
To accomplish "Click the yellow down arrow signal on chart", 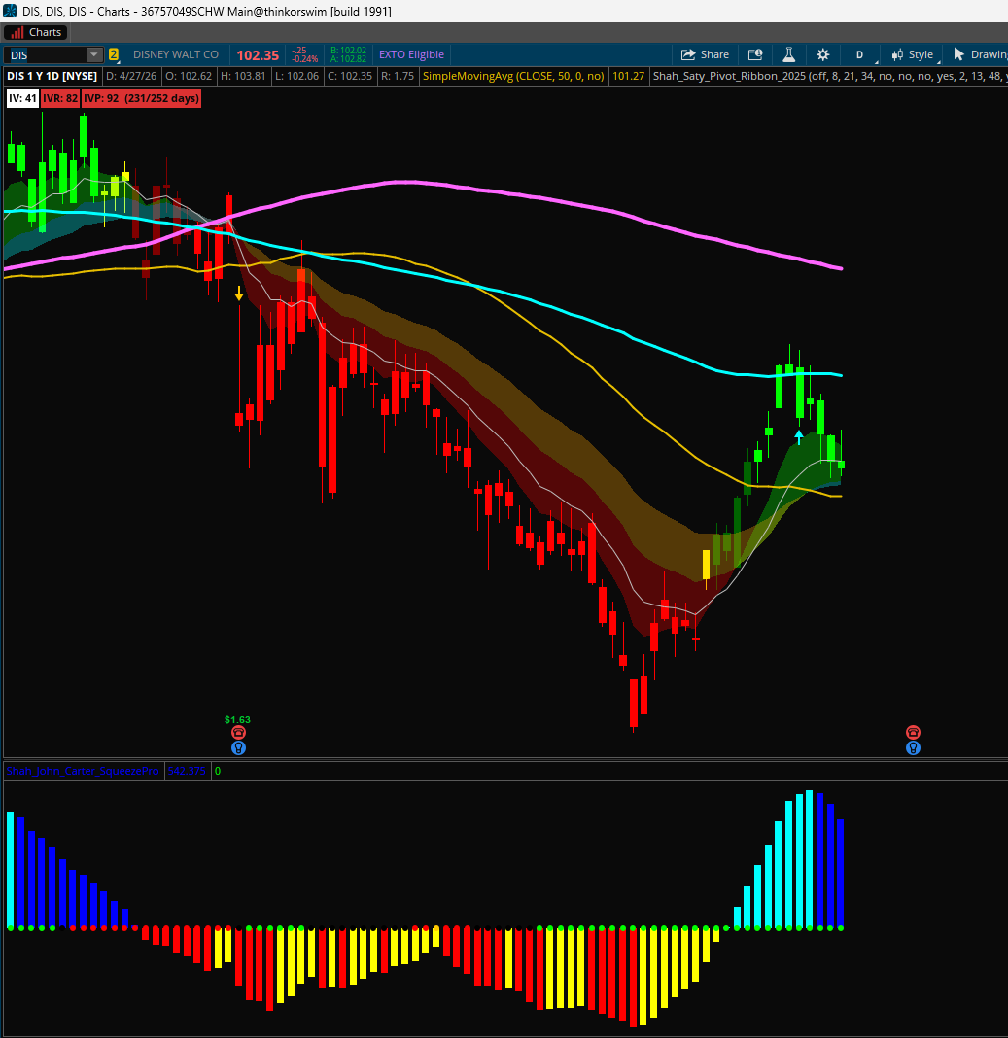I will (x=239, y=294).
